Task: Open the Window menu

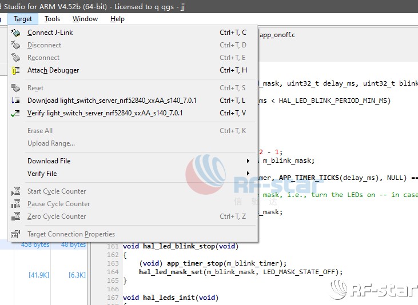Action: 85,19
